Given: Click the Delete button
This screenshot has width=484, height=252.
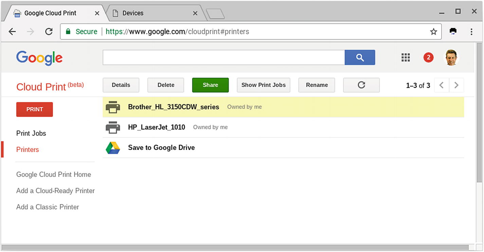Looking at the screenshot, I should (166, 85).
